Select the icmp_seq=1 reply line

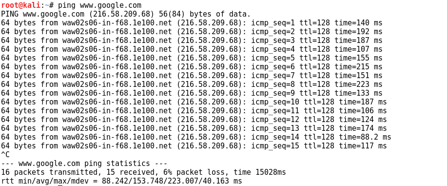[x=192, y=23]
